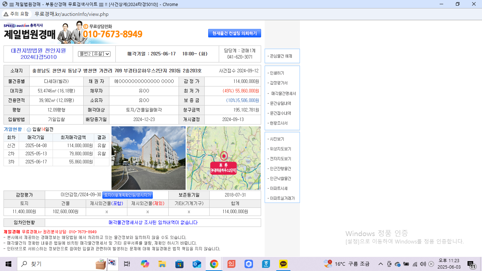Open 아파트시세 from the sidebar

(279, 188)
